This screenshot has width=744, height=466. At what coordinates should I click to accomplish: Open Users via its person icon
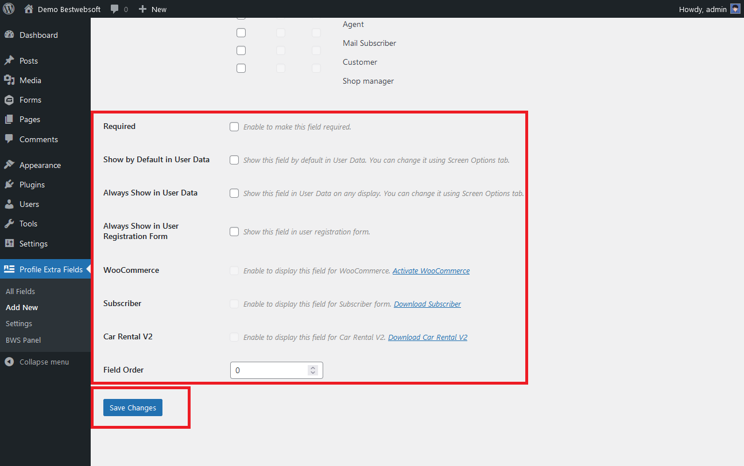coord(9,203)
